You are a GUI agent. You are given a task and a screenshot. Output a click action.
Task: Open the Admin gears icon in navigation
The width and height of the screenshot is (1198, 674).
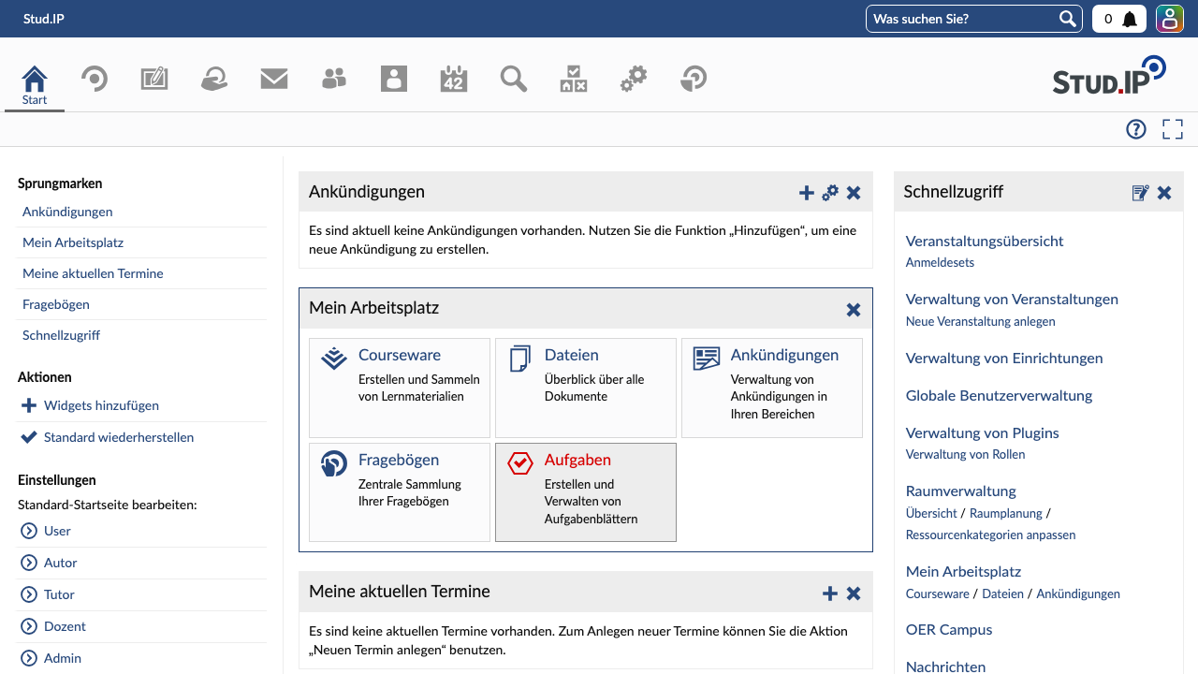coord(634,79)
